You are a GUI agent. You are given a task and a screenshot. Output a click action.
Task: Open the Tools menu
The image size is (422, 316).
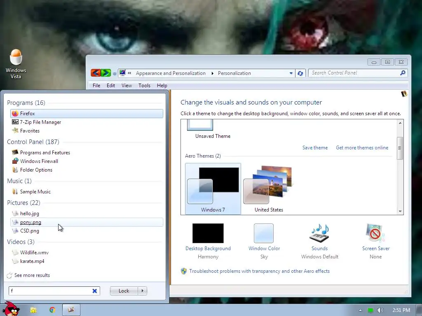coord(144,86)
